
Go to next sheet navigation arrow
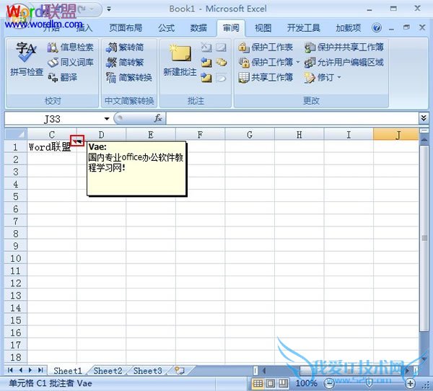(x=30, y=370)
